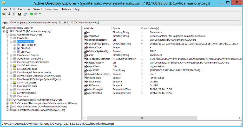The image size is (243, 127).
Task: Open the Search menu
Action: click(x=38, y=9)
